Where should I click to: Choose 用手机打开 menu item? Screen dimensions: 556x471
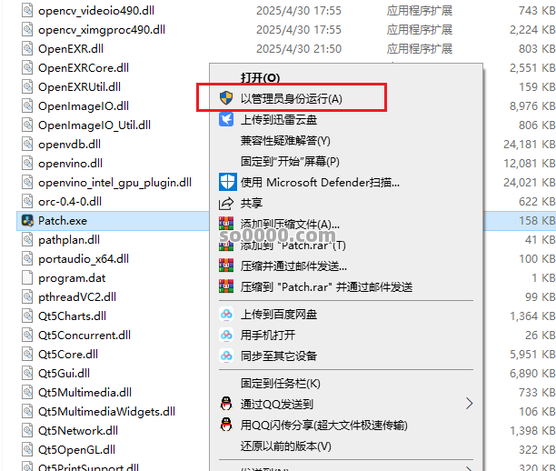coord(268,335)
